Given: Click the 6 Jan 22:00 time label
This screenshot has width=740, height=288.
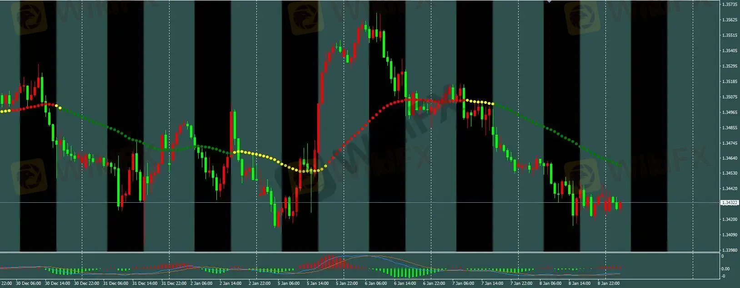Looking at the screenshot, I should (434, 283).
